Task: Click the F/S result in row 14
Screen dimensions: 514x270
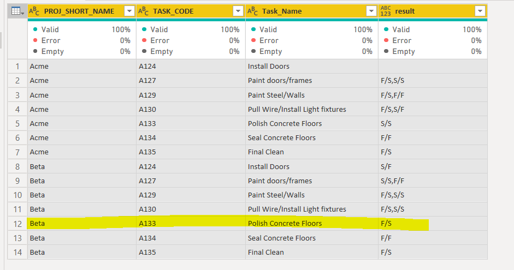Action: coord(433,253)
